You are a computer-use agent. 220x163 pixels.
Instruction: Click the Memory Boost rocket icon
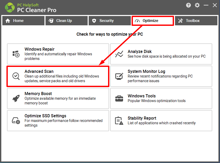[16, 98]
